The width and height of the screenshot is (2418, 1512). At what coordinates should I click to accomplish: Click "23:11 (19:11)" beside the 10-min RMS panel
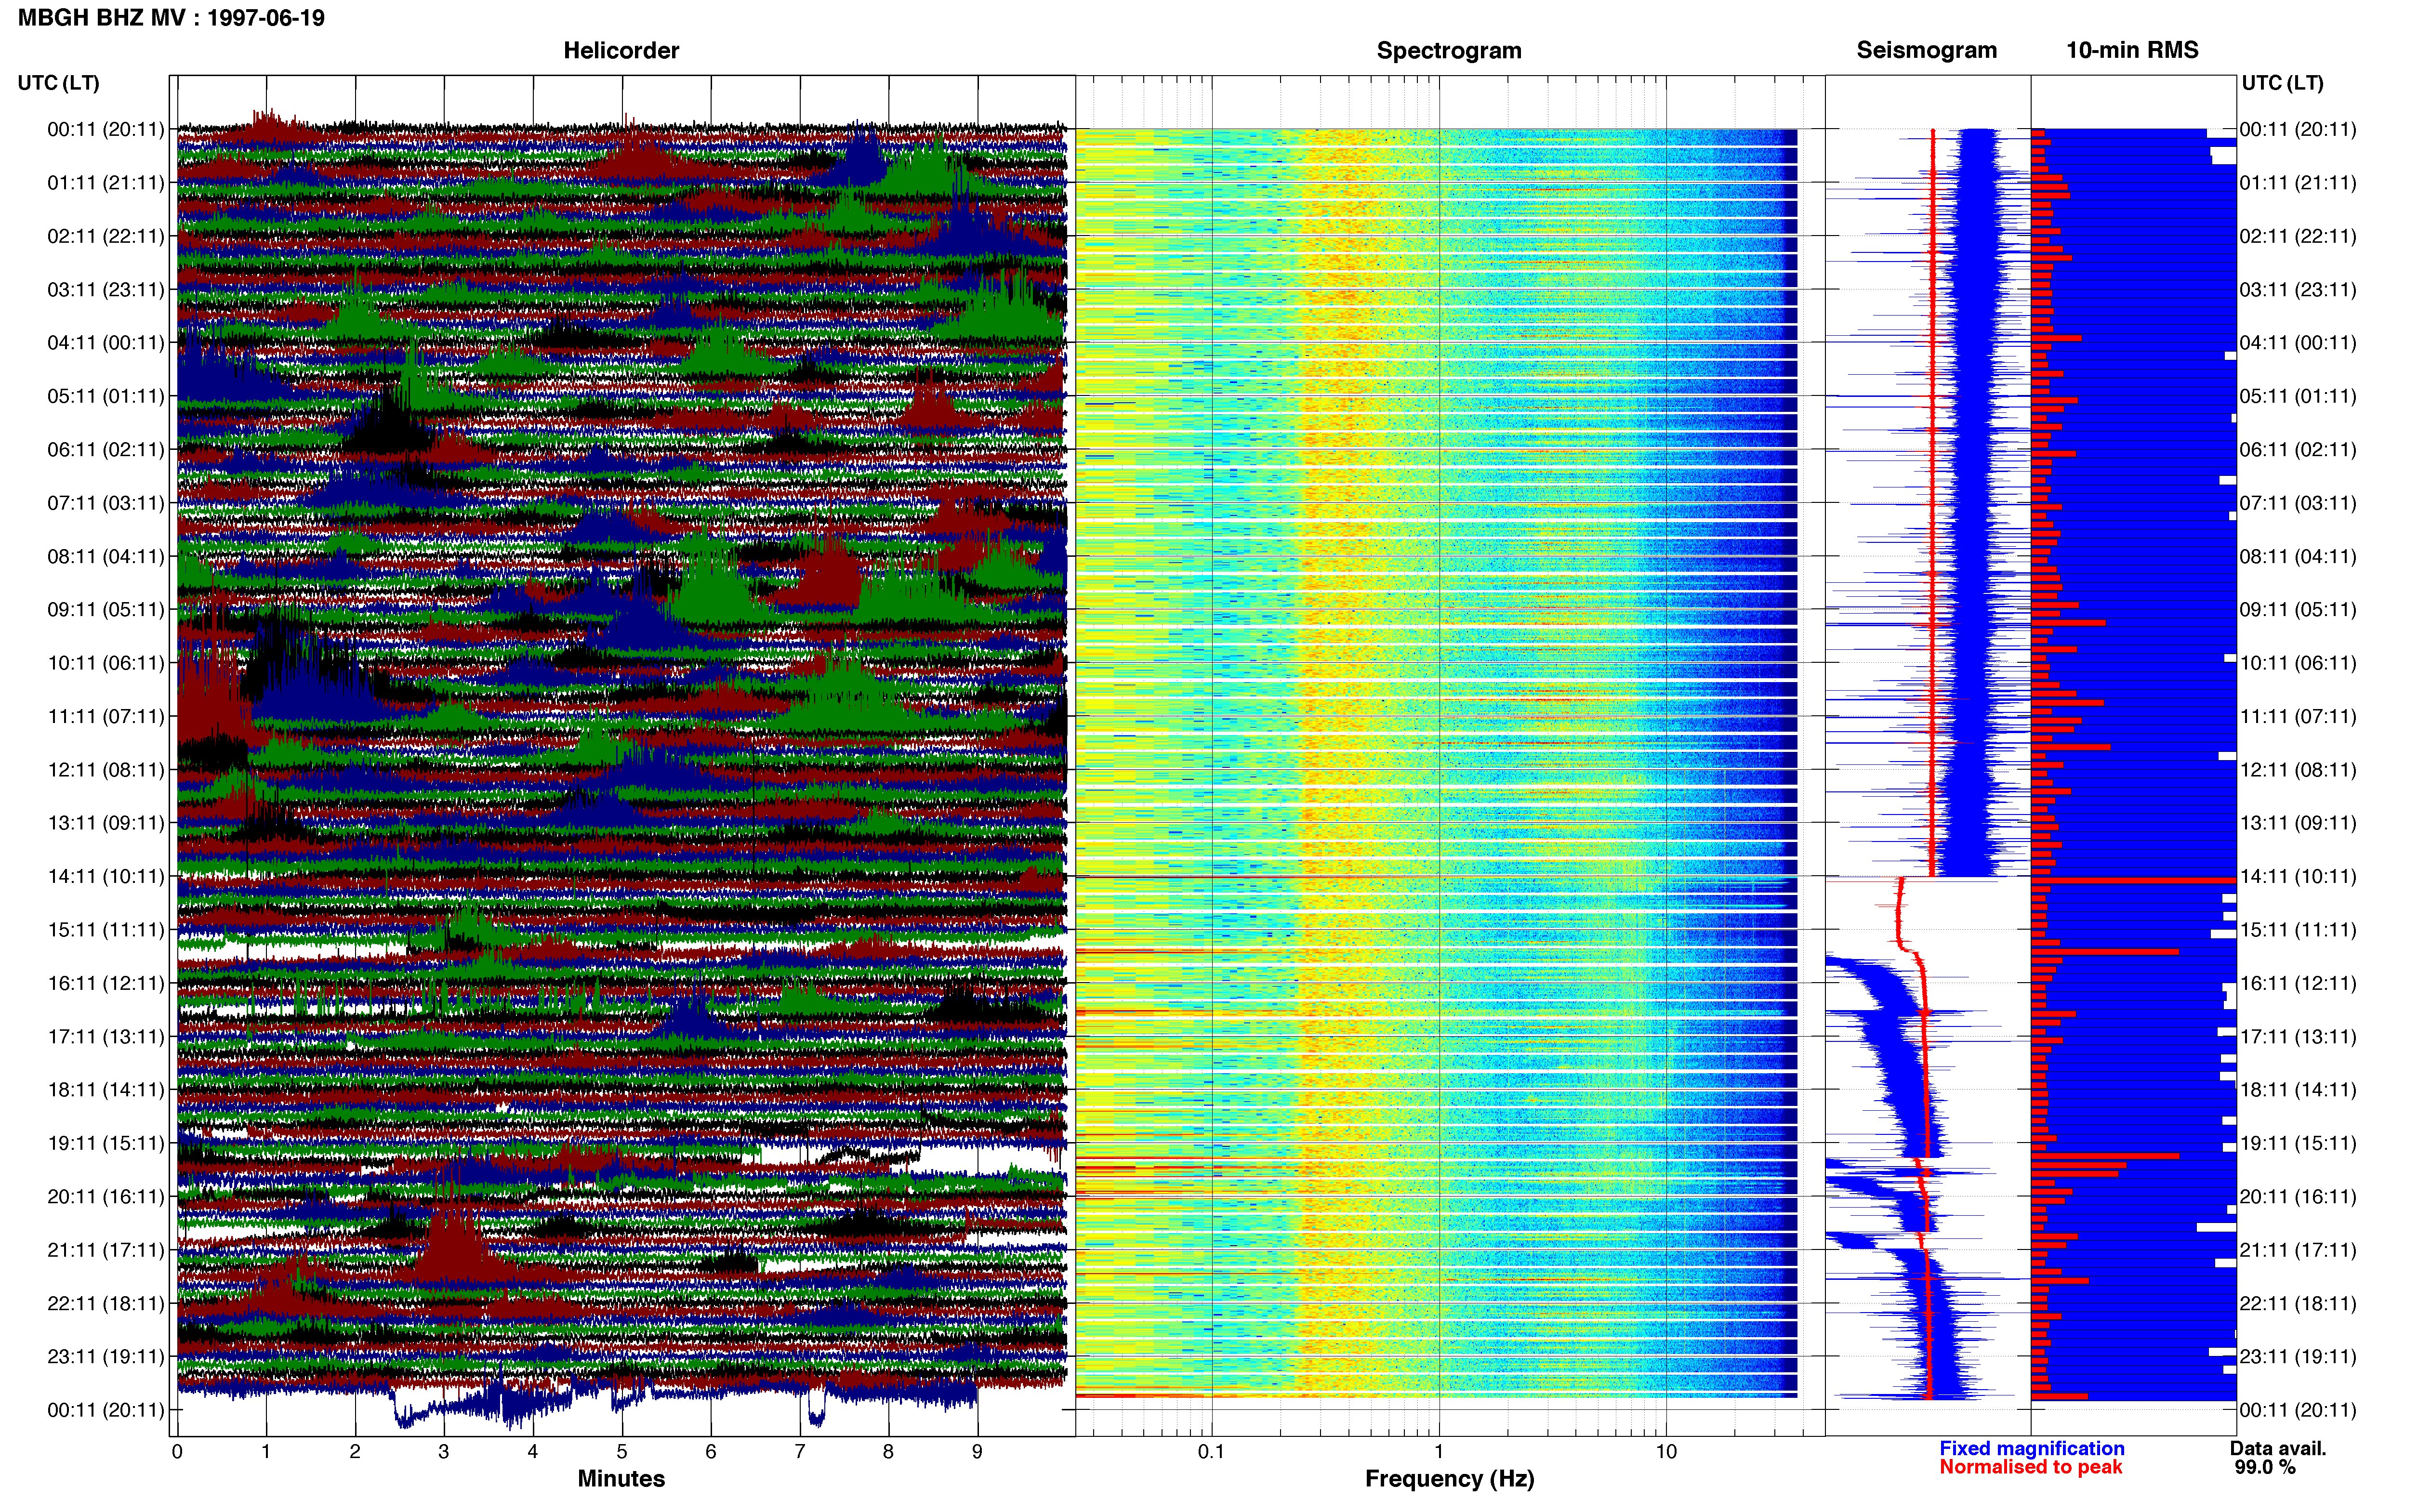(2298, 1357)
